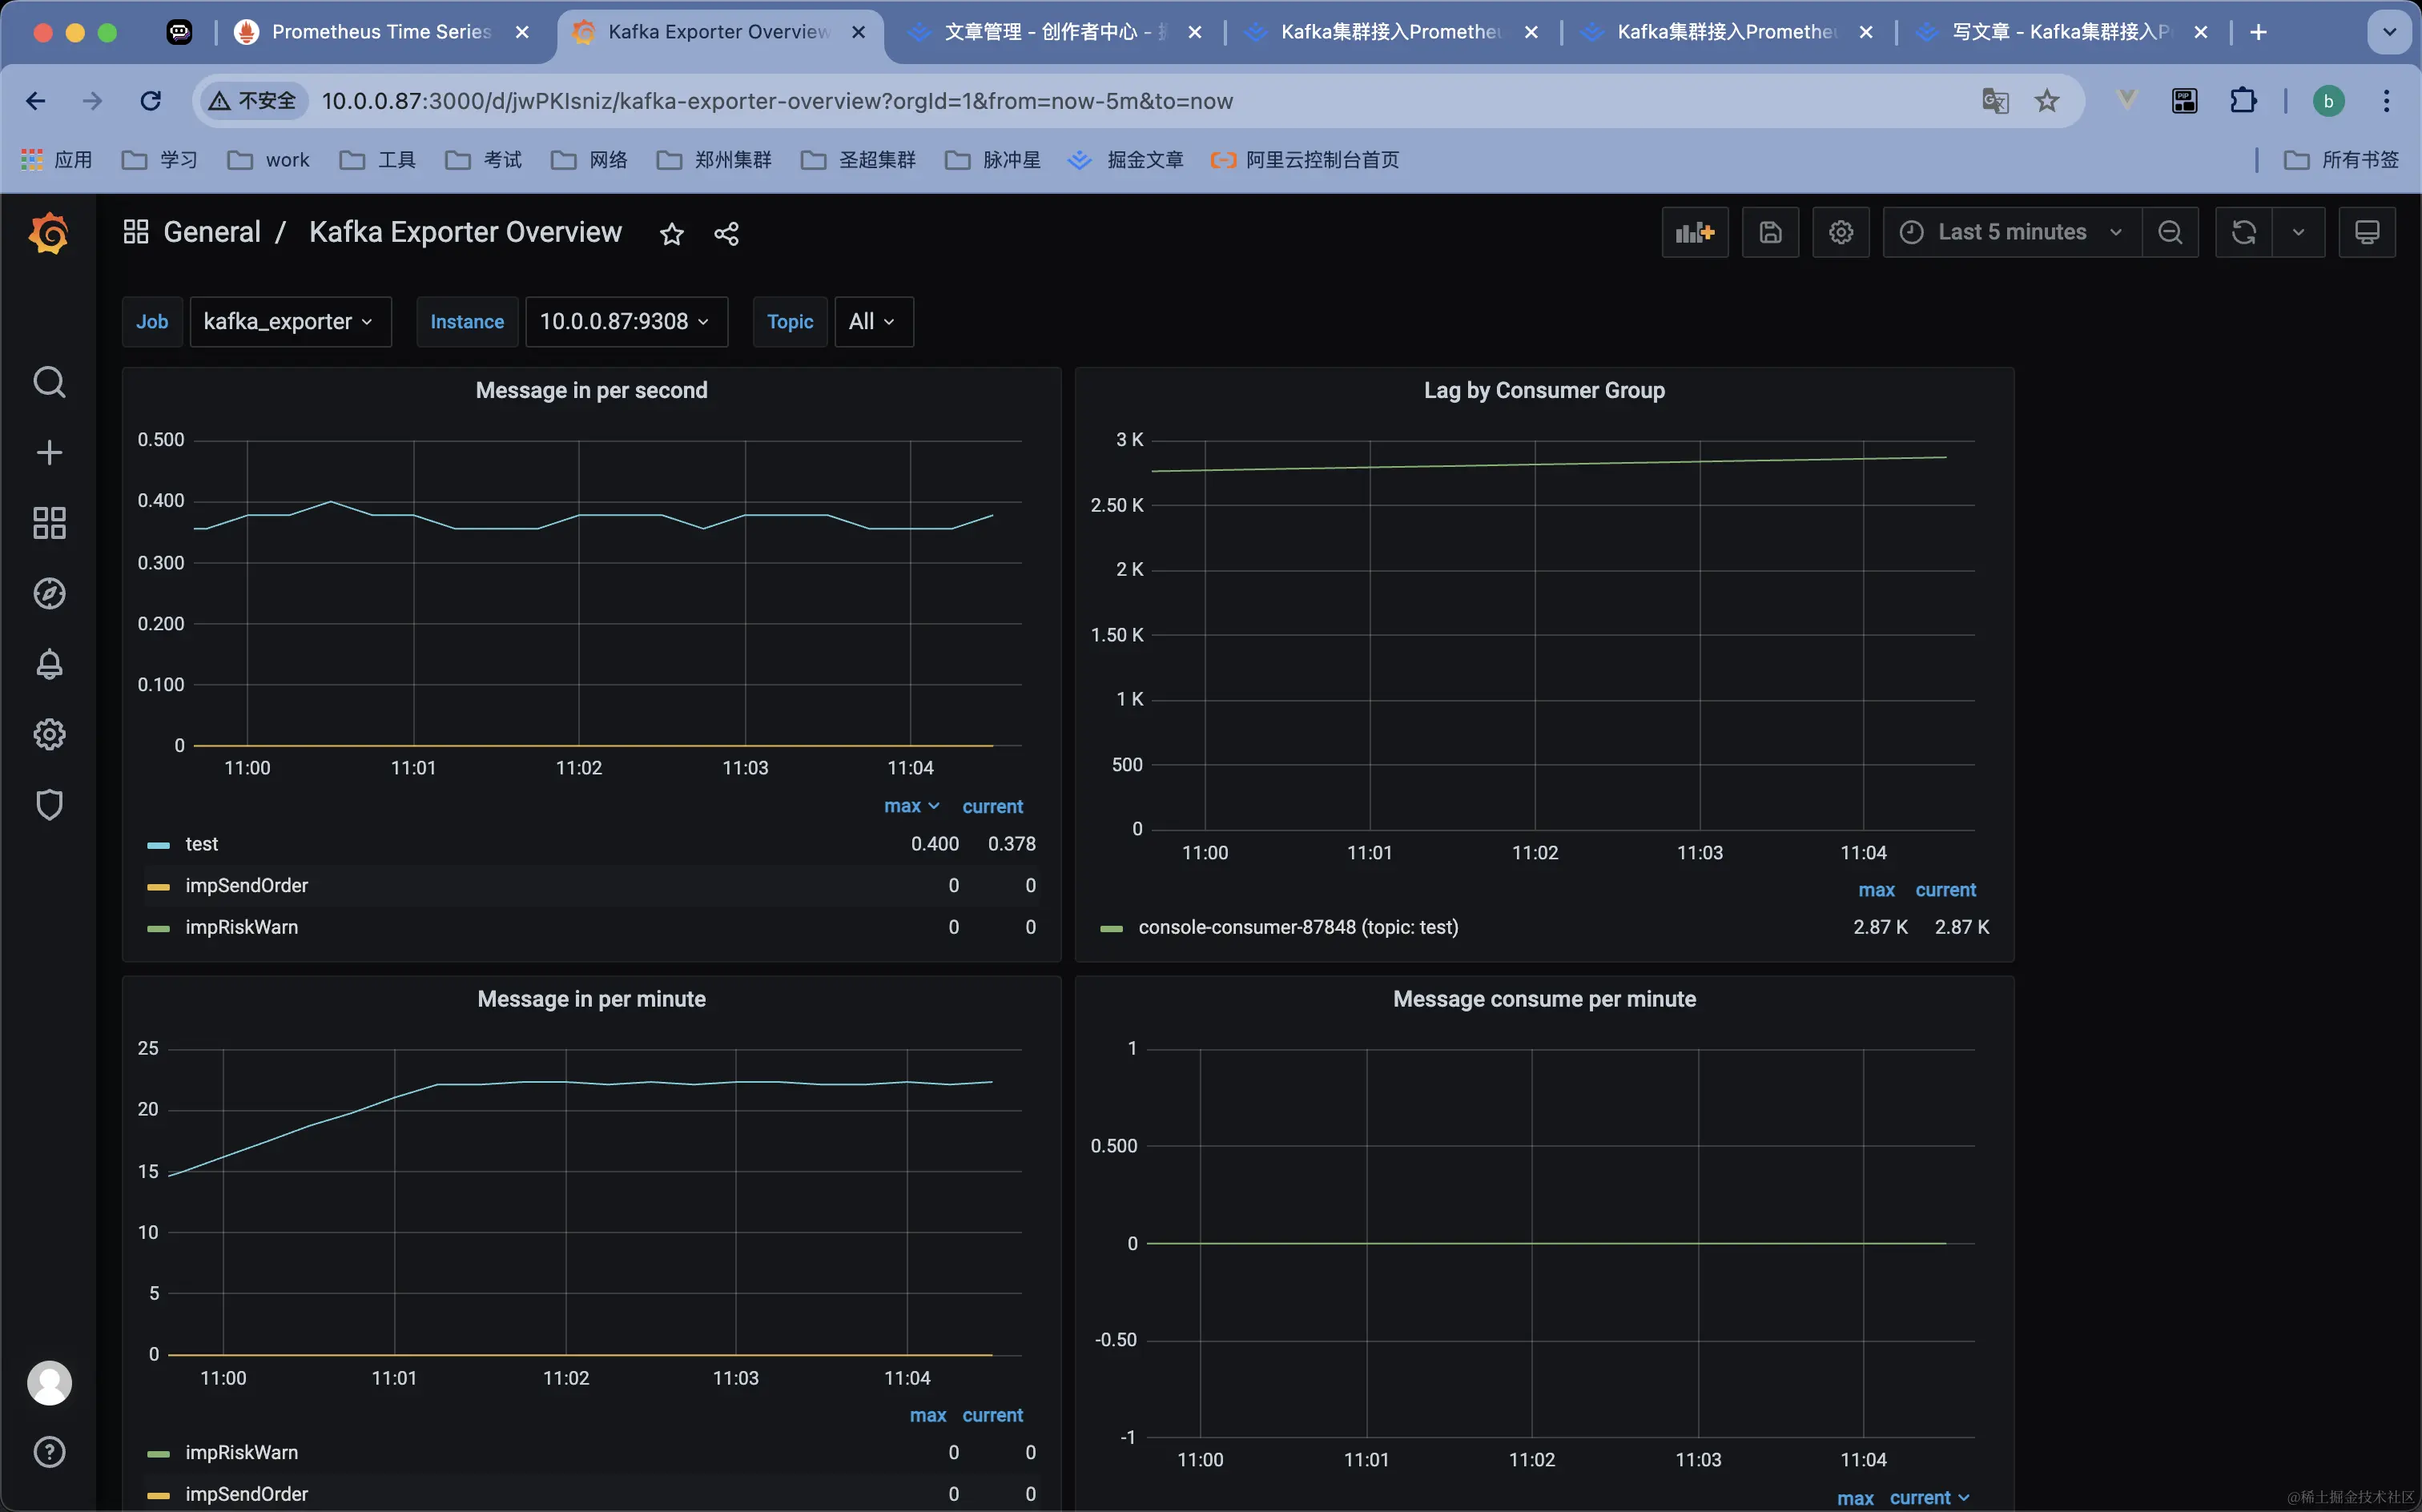2422x1512 pixels.
Task: Open the Last 5 minutes time picker
Action: tap(2011, 233)
